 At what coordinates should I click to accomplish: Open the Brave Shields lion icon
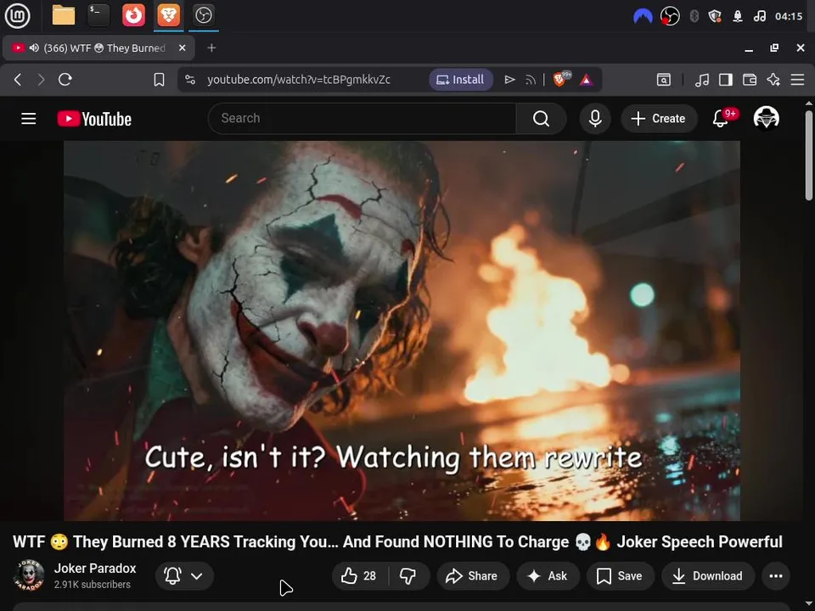coord(561,80)
